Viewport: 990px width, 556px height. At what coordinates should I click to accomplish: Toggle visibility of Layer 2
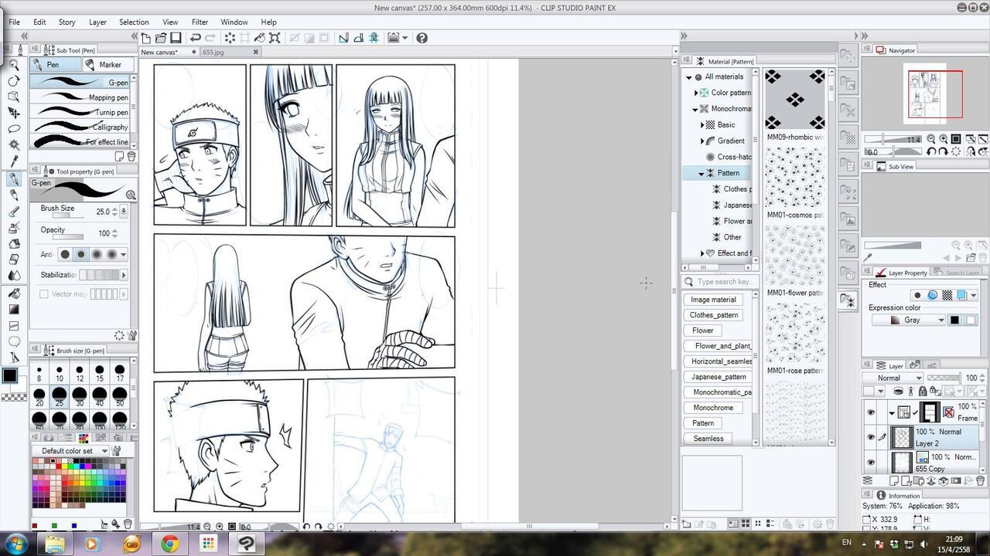click(x=871, y=437)
